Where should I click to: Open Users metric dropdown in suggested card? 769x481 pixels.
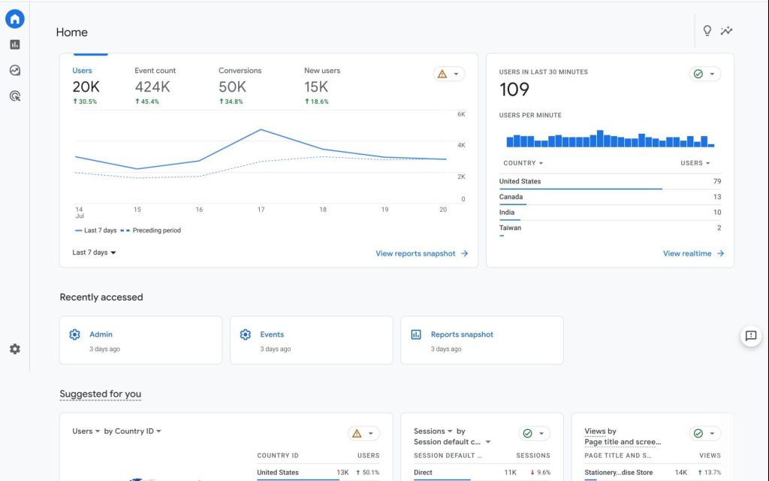click(x=86, y=431)
